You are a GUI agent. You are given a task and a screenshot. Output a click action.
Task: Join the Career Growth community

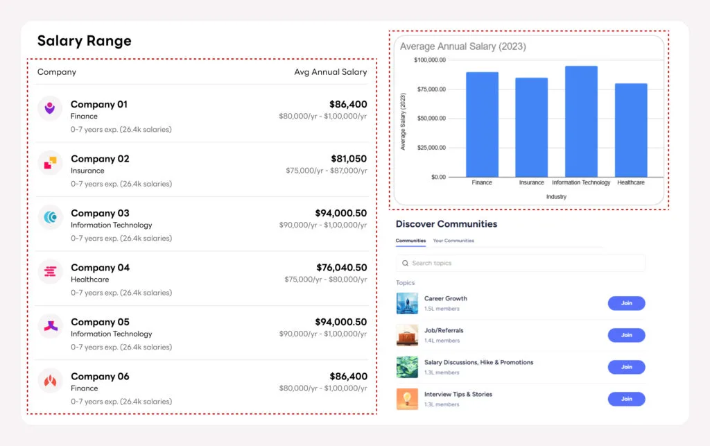coord(626,303)
